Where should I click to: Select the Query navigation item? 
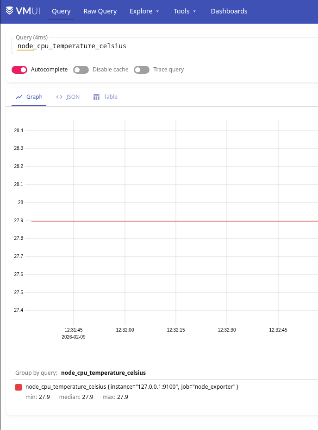coord(61,11)
